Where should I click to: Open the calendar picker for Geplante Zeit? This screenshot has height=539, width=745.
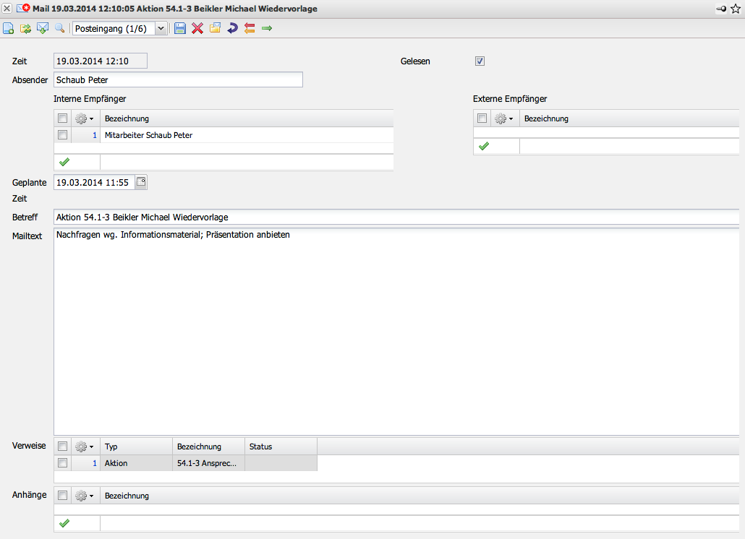pos(141,182)
